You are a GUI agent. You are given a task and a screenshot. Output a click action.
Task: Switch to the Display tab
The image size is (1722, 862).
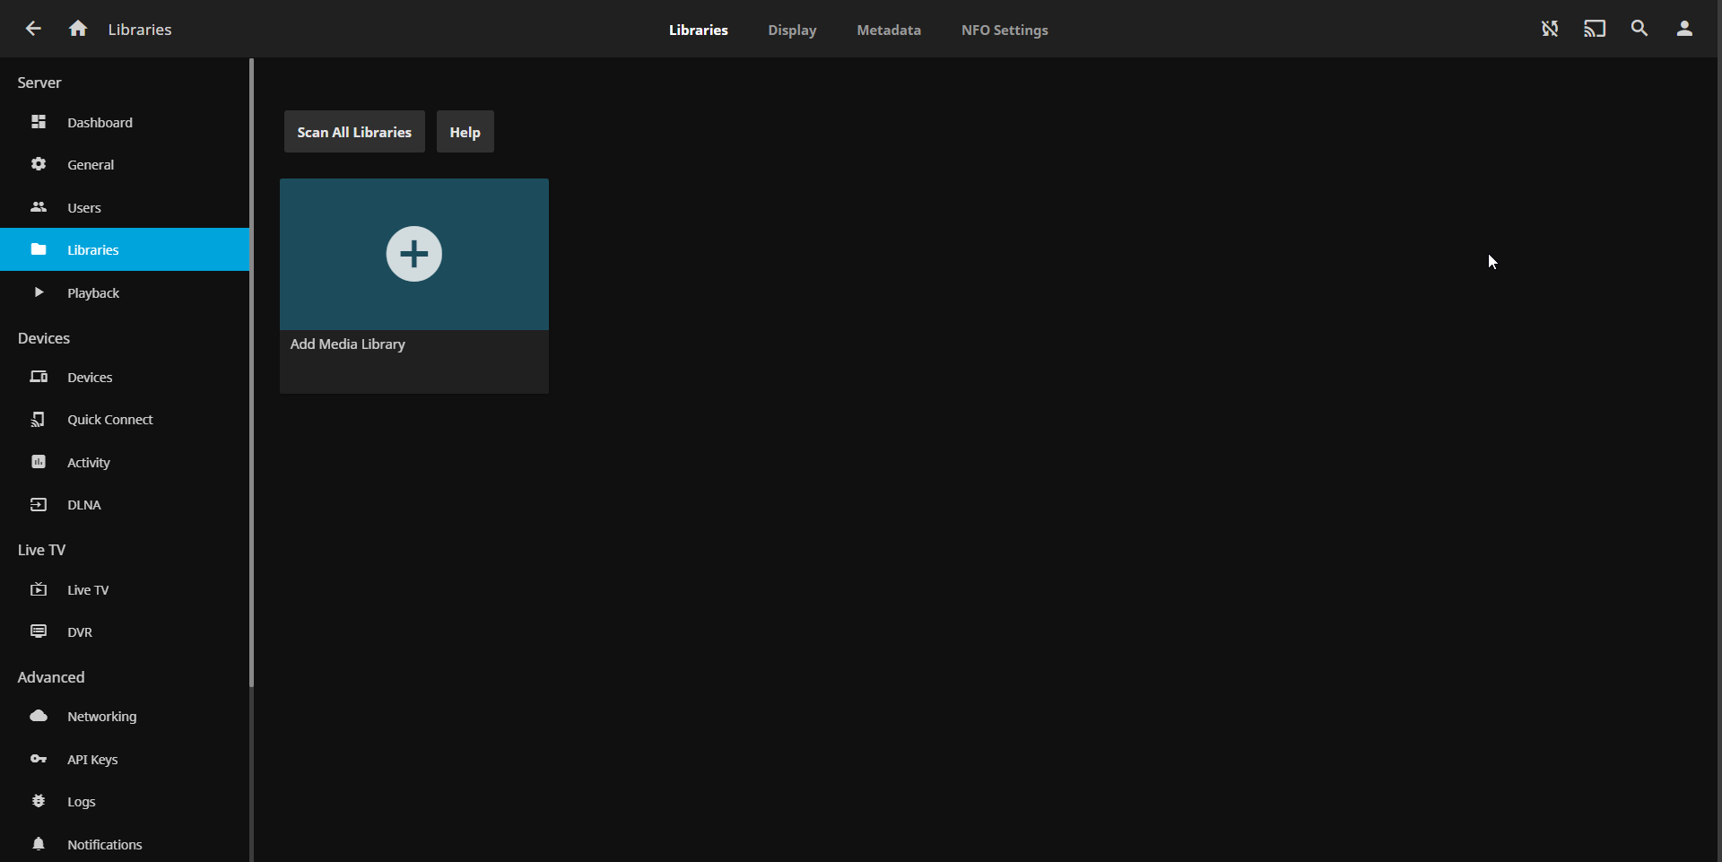tap(792, 30)
